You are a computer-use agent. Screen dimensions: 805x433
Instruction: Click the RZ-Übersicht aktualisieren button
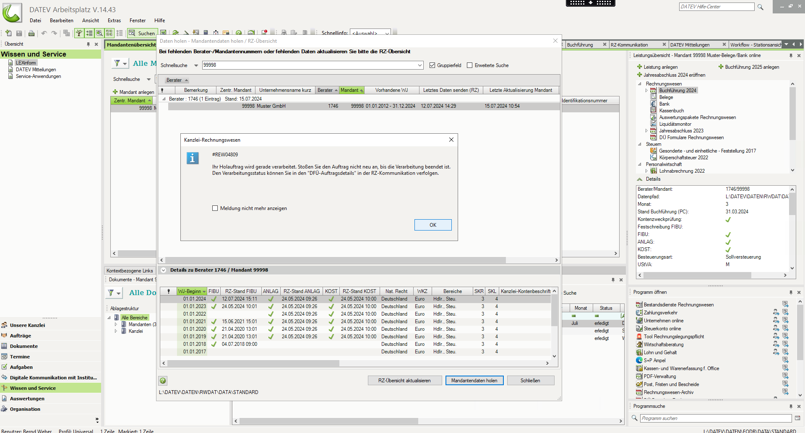click(x=404, y=381)
